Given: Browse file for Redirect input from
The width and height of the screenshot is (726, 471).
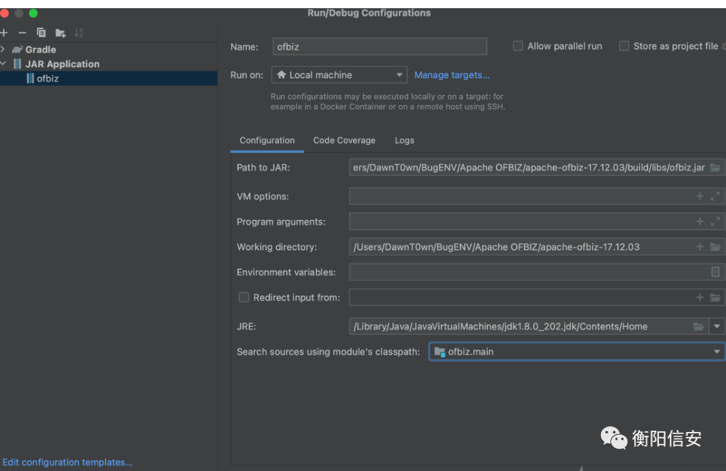Looking at the screenshot, I should click(x=715, y=297).
